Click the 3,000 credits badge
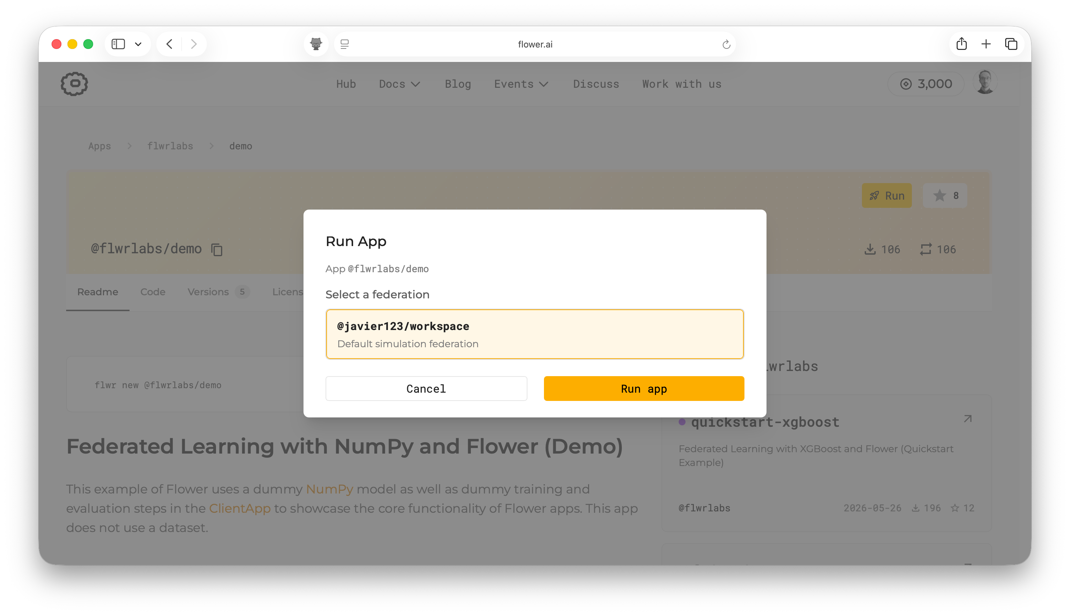1070x616 pixels. [x=926, y=84]
